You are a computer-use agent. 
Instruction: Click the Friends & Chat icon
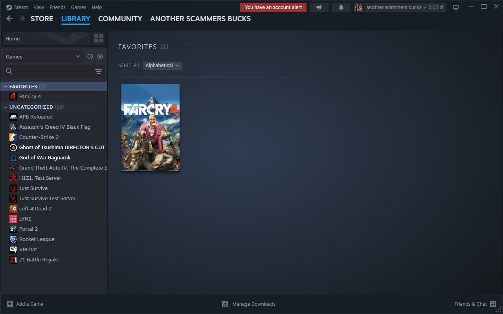493,304
